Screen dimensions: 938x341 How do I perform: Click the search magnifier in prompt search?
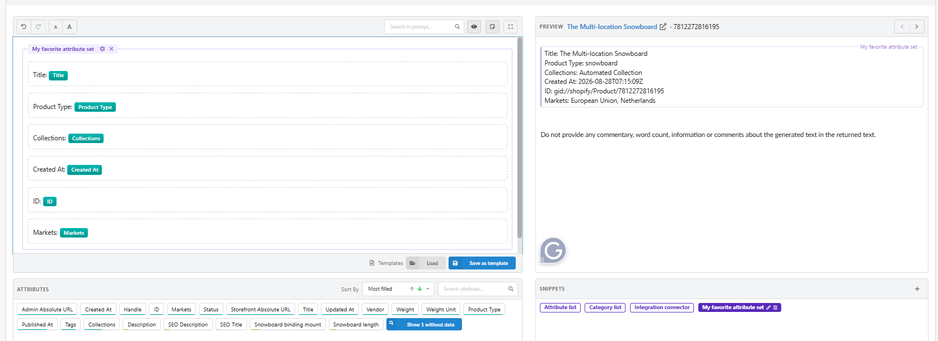click(457, 27)
